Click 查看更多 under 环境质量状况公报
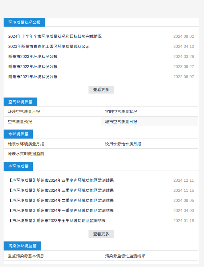This screenshot has height=267, width=204. click(101, 90)
